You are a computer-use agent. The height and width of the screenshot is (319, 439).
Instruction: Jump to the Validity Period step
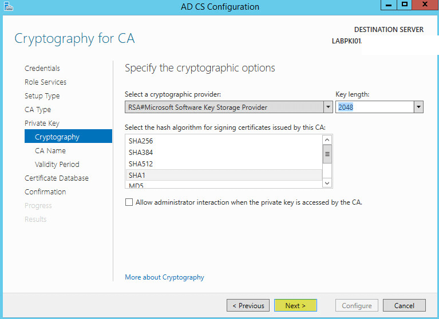point(57,165)
